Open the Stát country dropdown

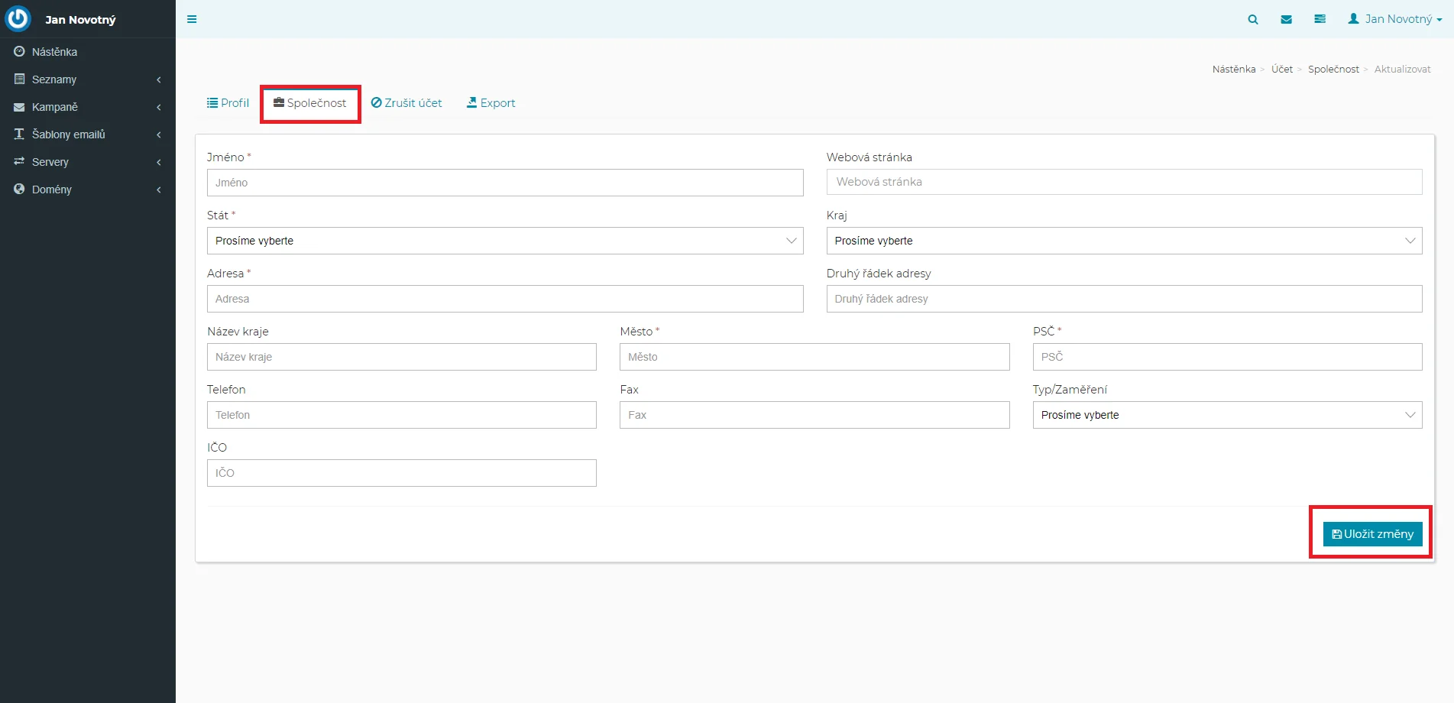pos(504,241)
